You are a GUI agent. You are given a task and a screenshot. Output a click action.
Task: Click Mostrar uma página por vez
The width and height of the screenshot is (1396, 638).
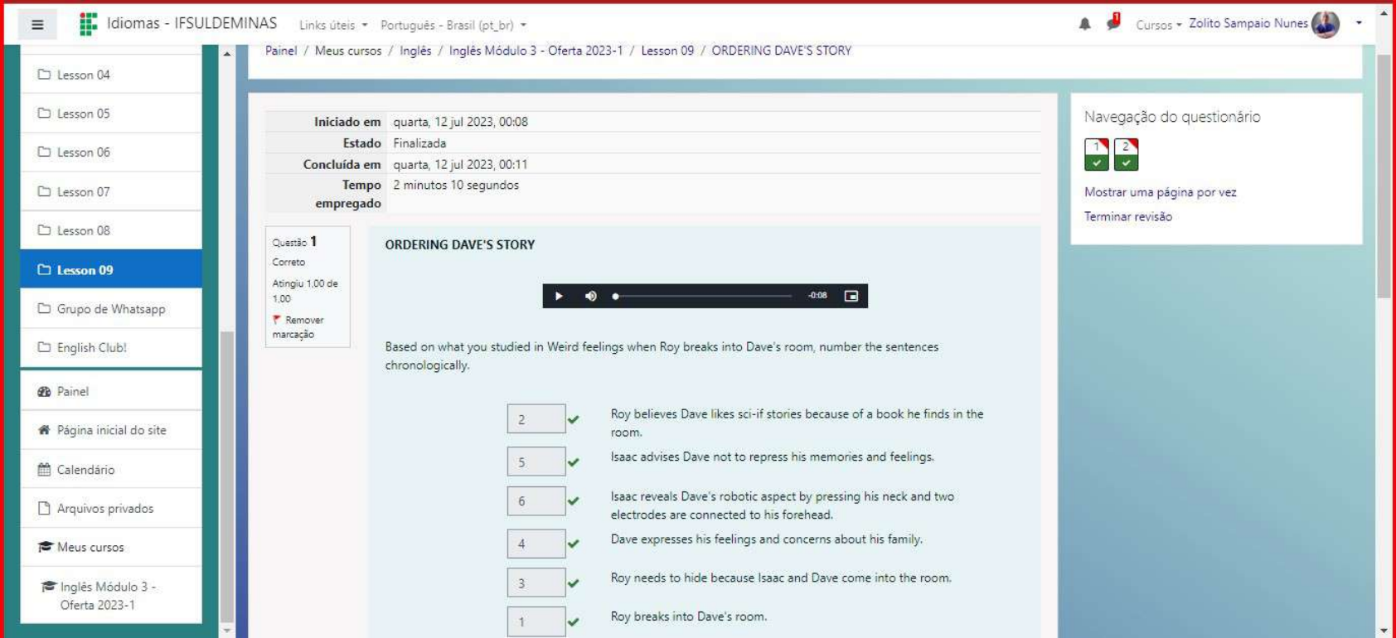[x=1160, y=192]
